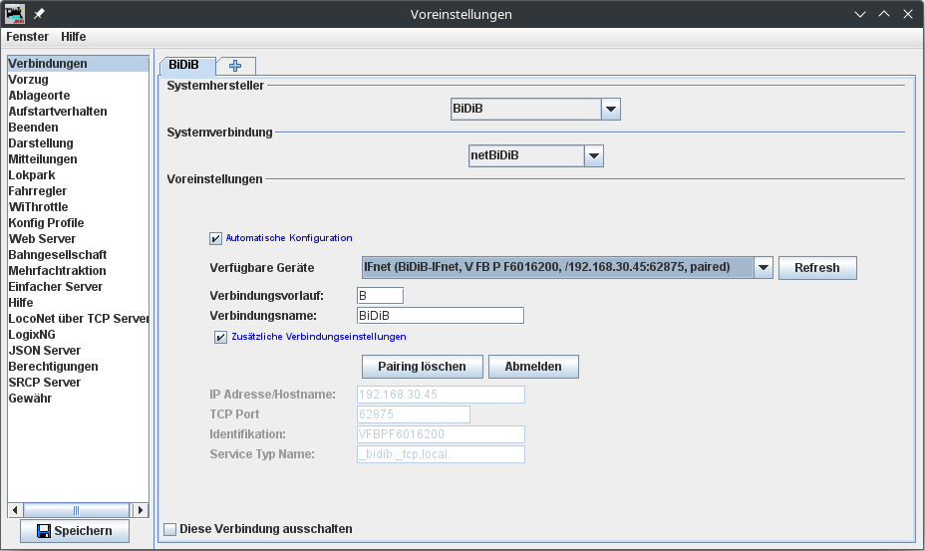Select Aufstartverhalten in the sidebar

coord(78,112)
